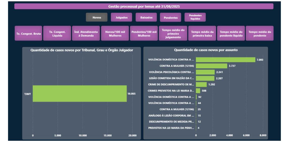Click the TJMT bar with 18.865 cases

pos(80,94)
